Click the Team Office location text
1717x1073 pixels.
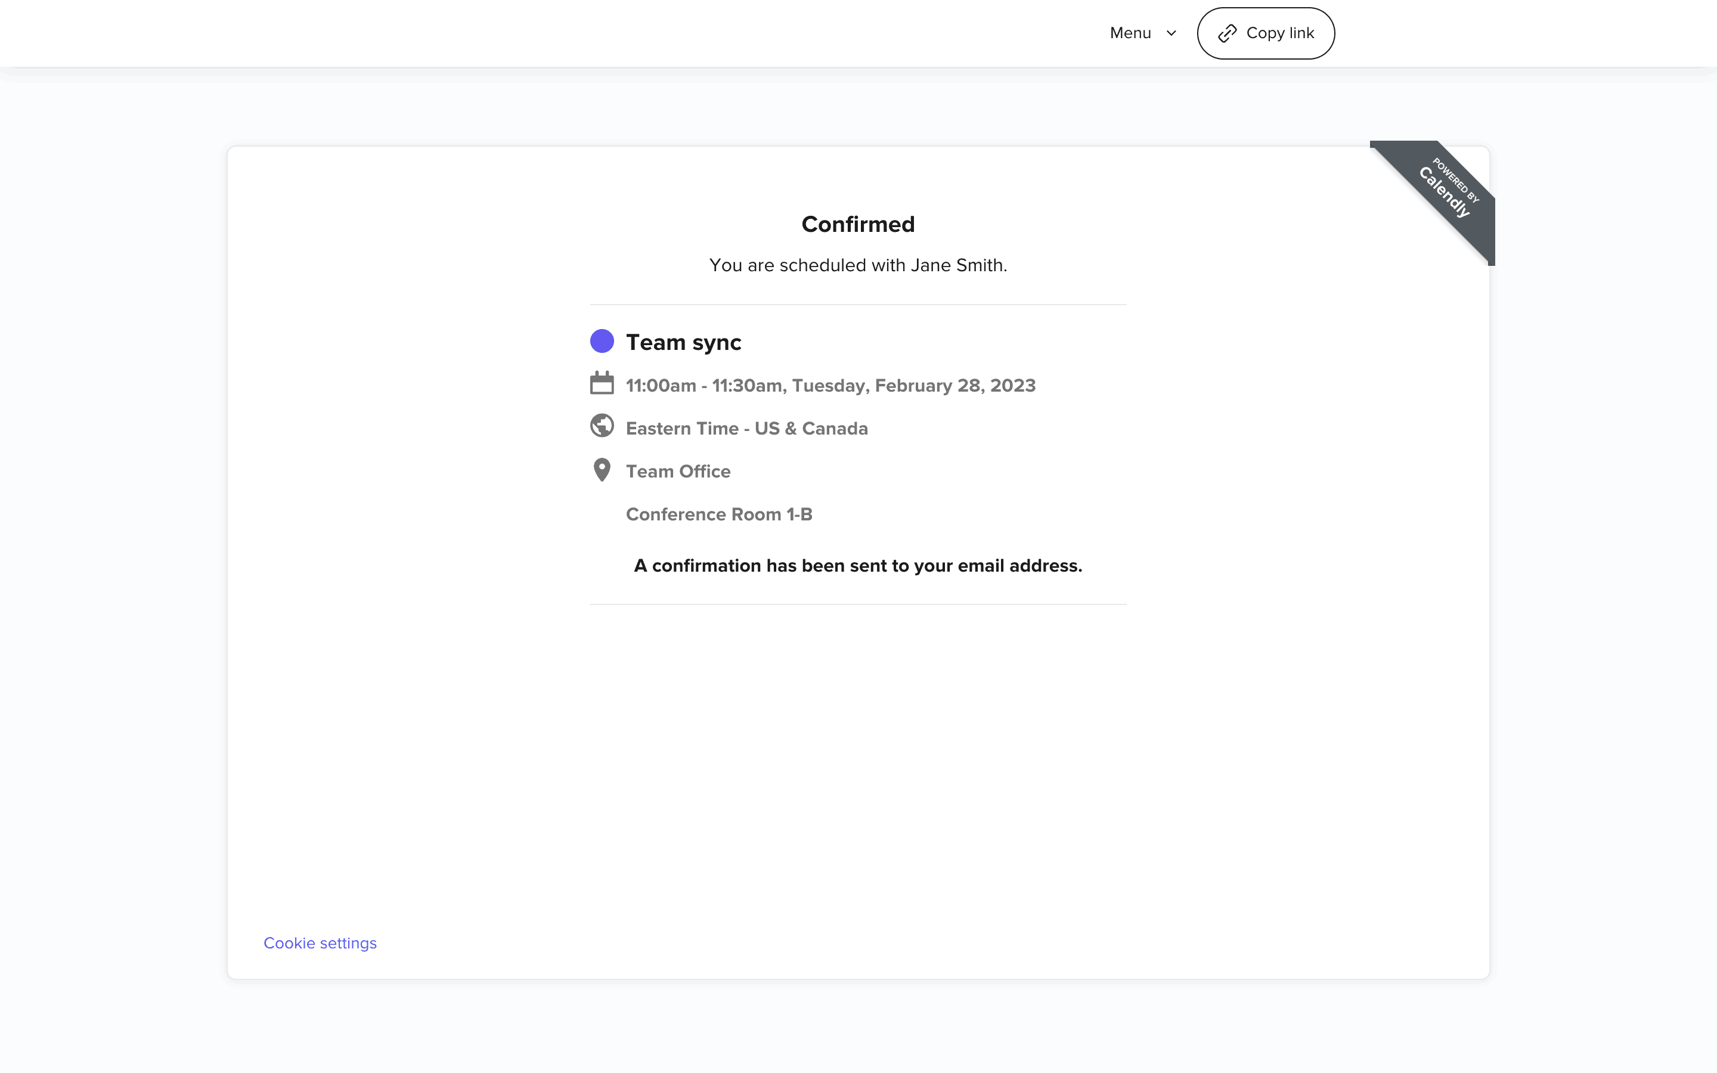click(678, 472)
